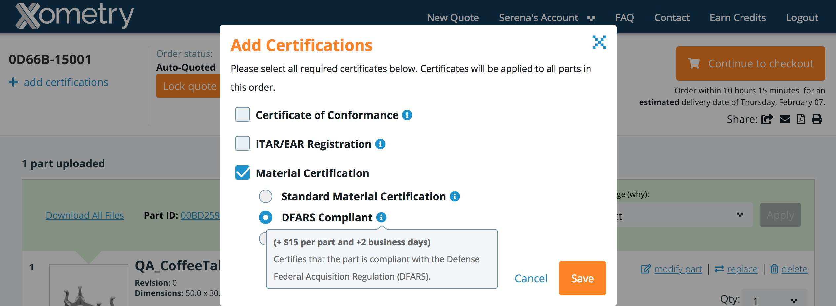Open the Qty dropdown
This screenshot has height=306, width=836.
coord(775,299)
